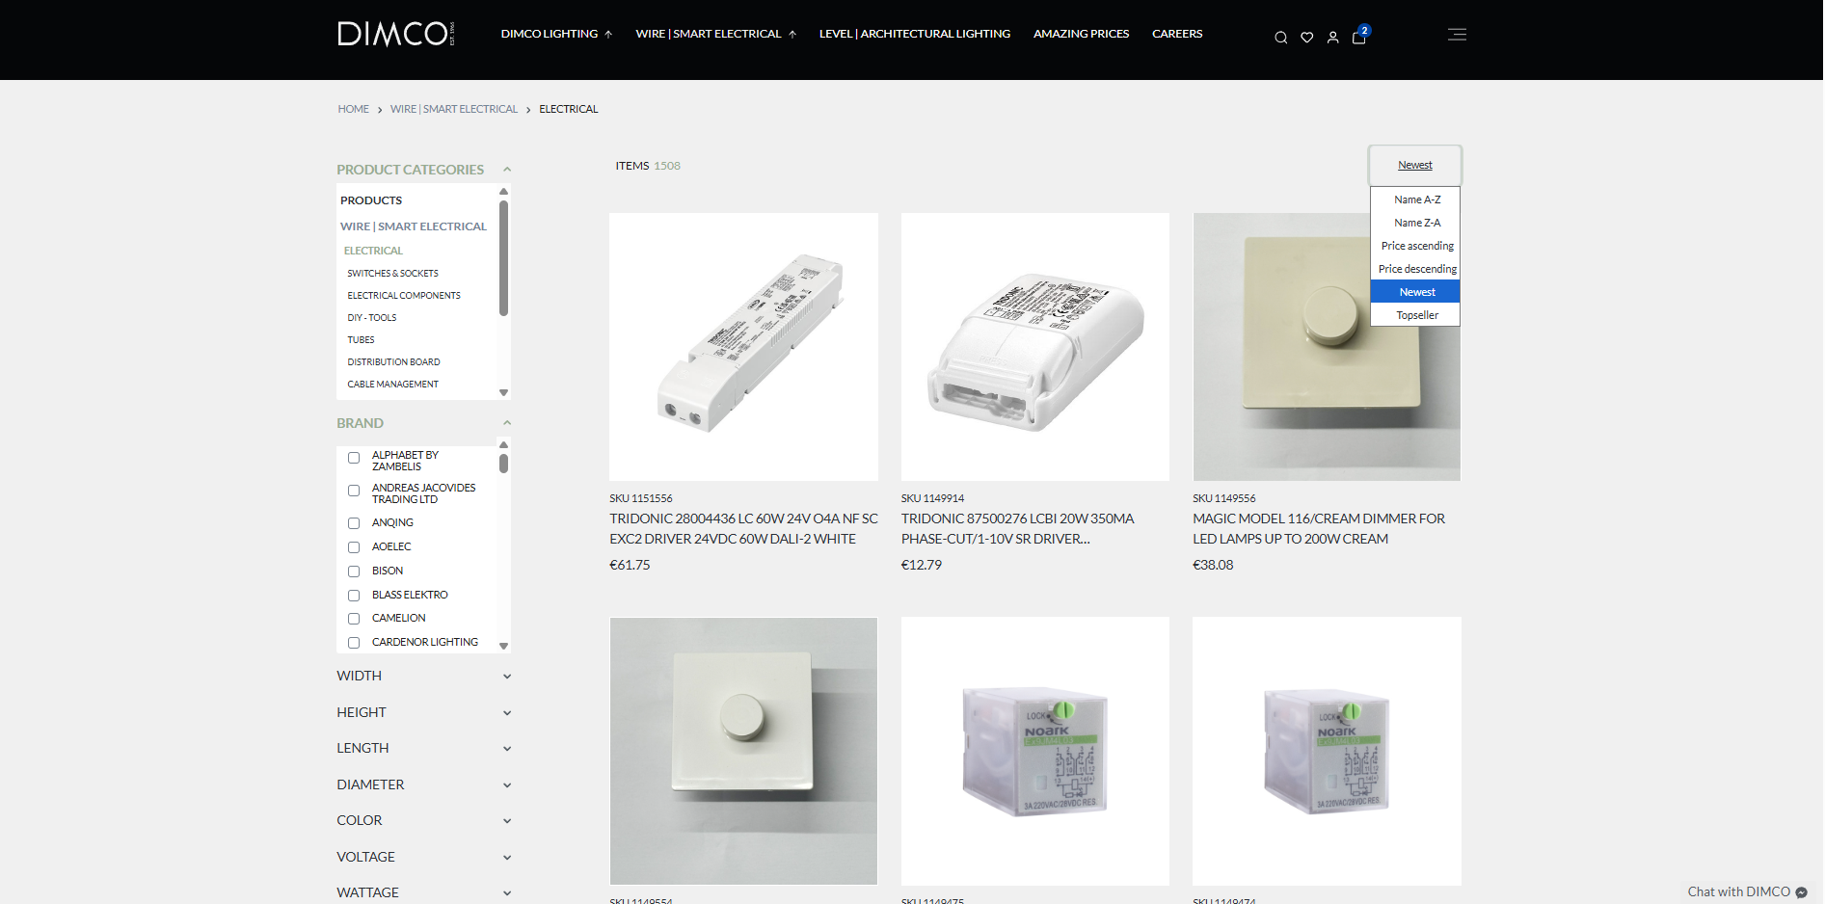This screenshot has height=904, width=1825.
Task: Click the DIMCO logo
Action: point(395,34)
